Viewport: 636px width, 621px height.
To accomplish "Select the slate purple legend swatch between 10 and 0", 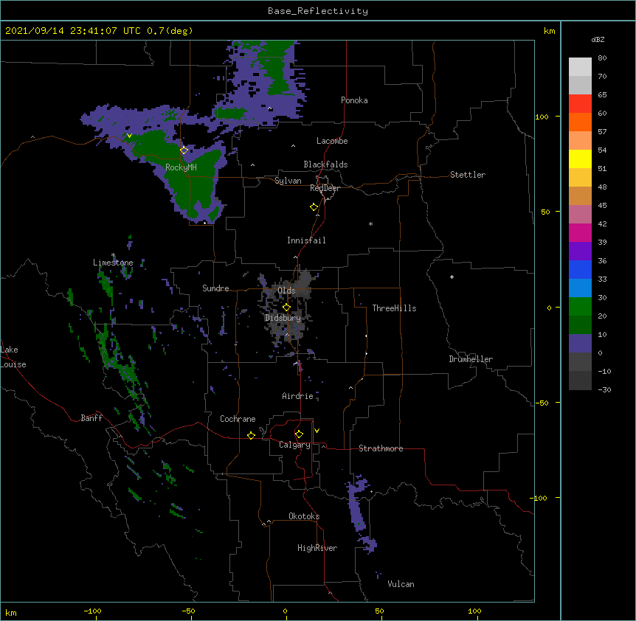I will pos(580,344).
